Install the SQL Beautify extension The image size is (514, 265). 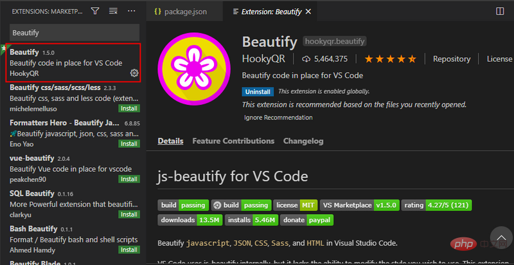tap(128, 214)
